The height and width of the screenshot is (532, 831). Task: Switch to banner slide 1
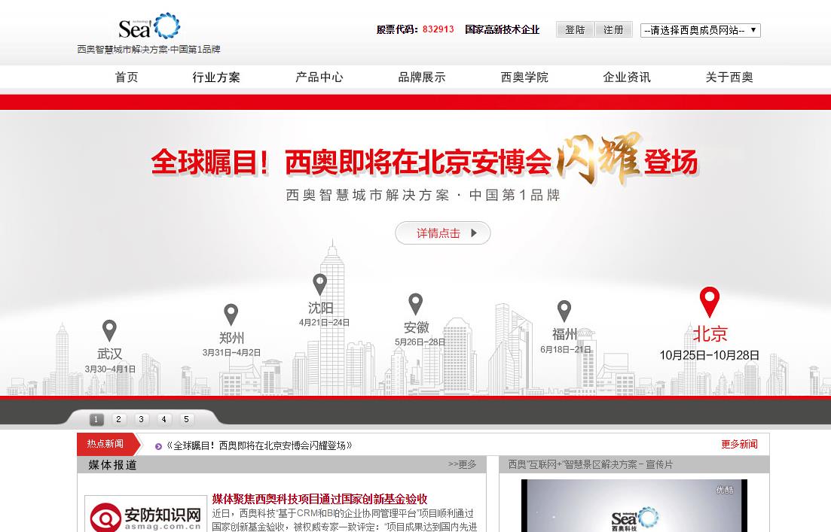(96, 419)
